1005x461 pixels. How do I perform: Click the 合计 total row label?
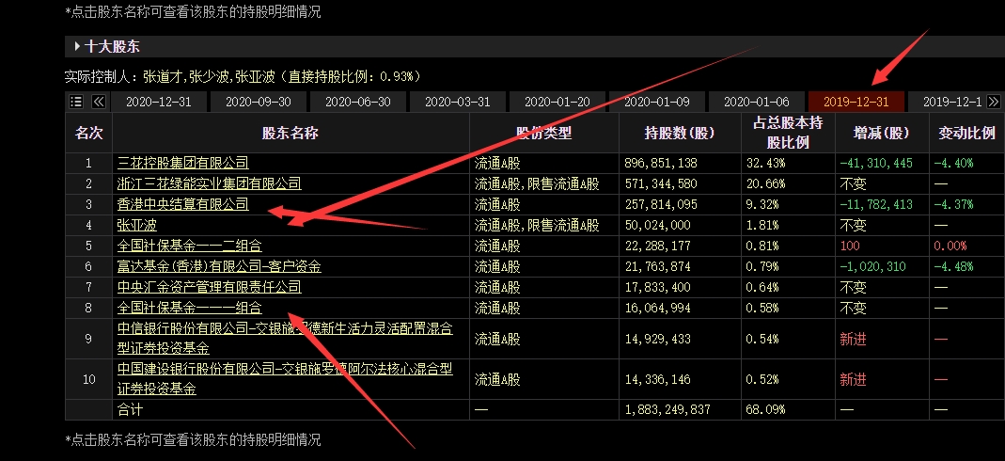130,409
